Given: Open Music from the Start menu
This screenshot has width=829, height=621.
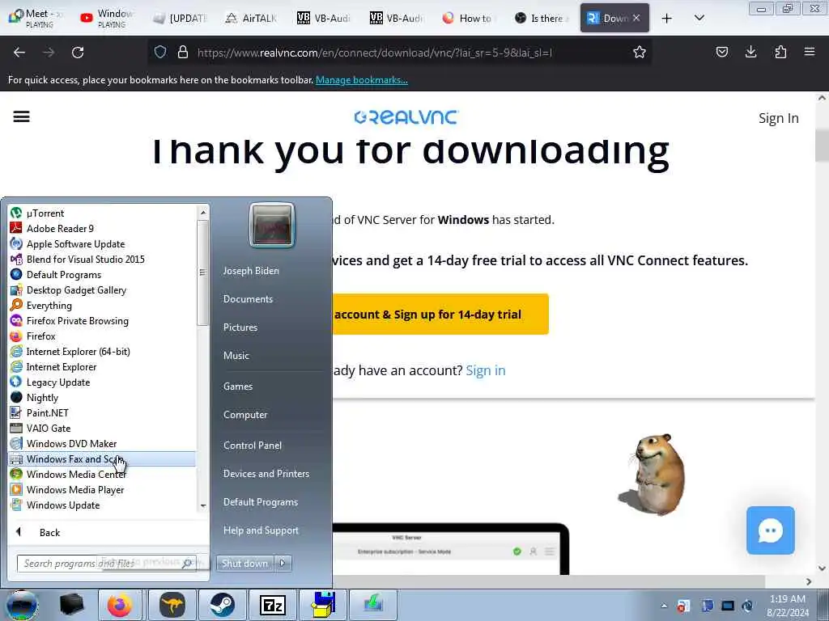Looking at the screenshot, I should point(236,356).
